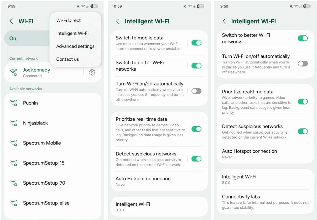Enable Turn Wi-Fi on/off automatically in middle screen
Screen dimensions: 317x220
coord(196,91)
